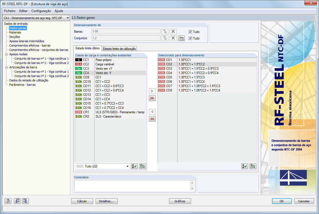Open Apoios laterais intermédios tree item
The height and width of the screenshot is (214, 319).
(27, 41)
